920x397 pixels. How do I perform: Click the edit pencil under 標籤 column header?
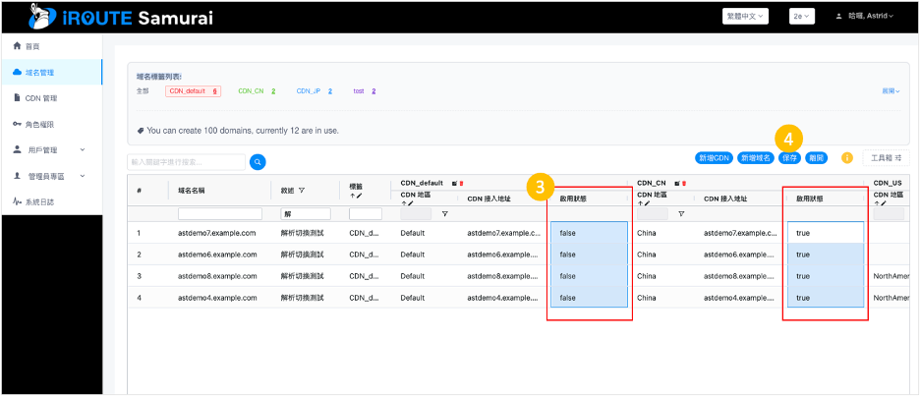[x=359, y=197]
